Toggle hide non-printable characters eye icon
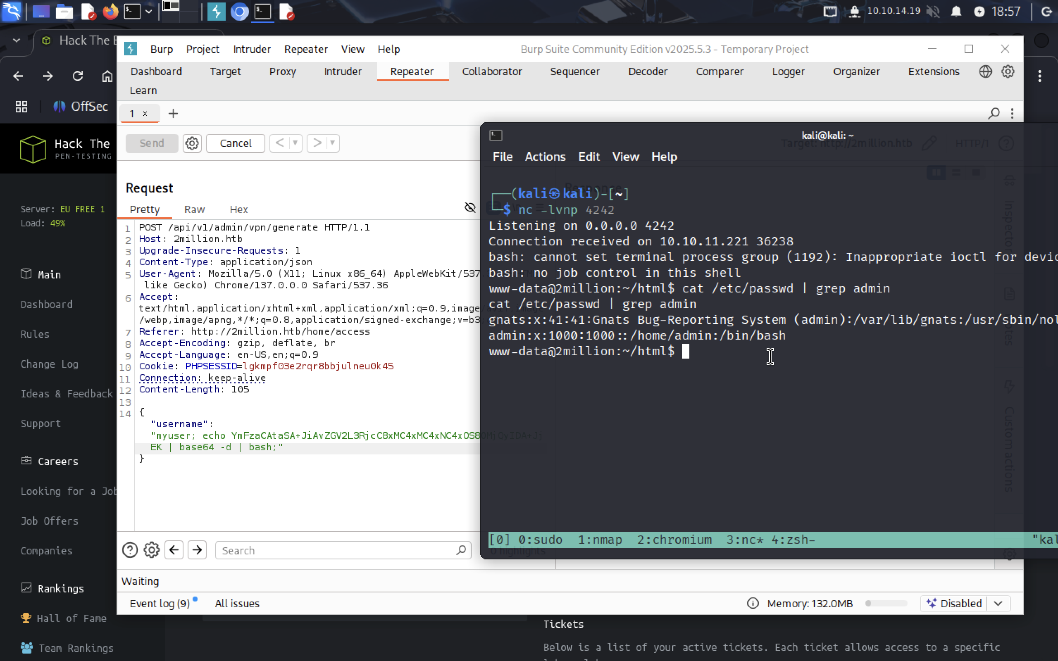The height and width of the screenshot is (661, 1058). (x=470, y=207)
